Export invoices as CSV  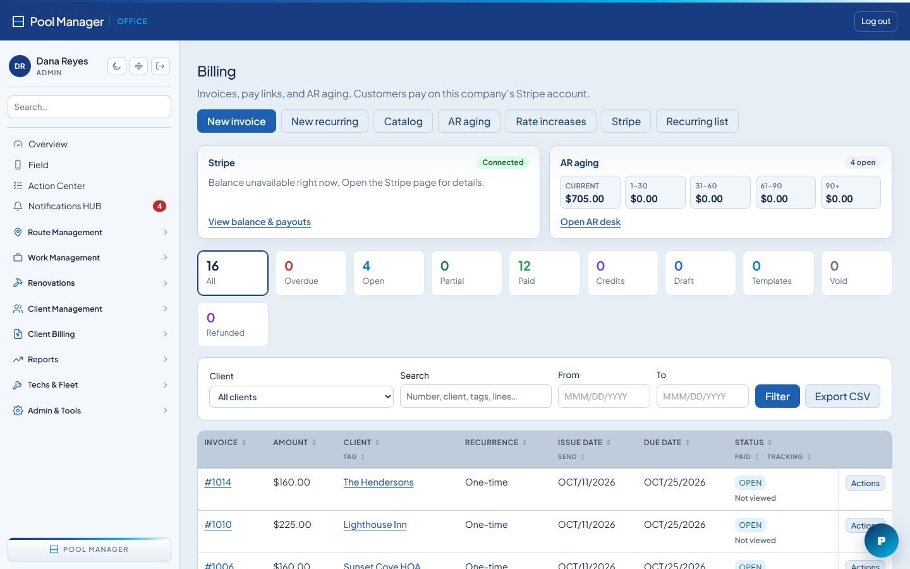coord(842,396)
